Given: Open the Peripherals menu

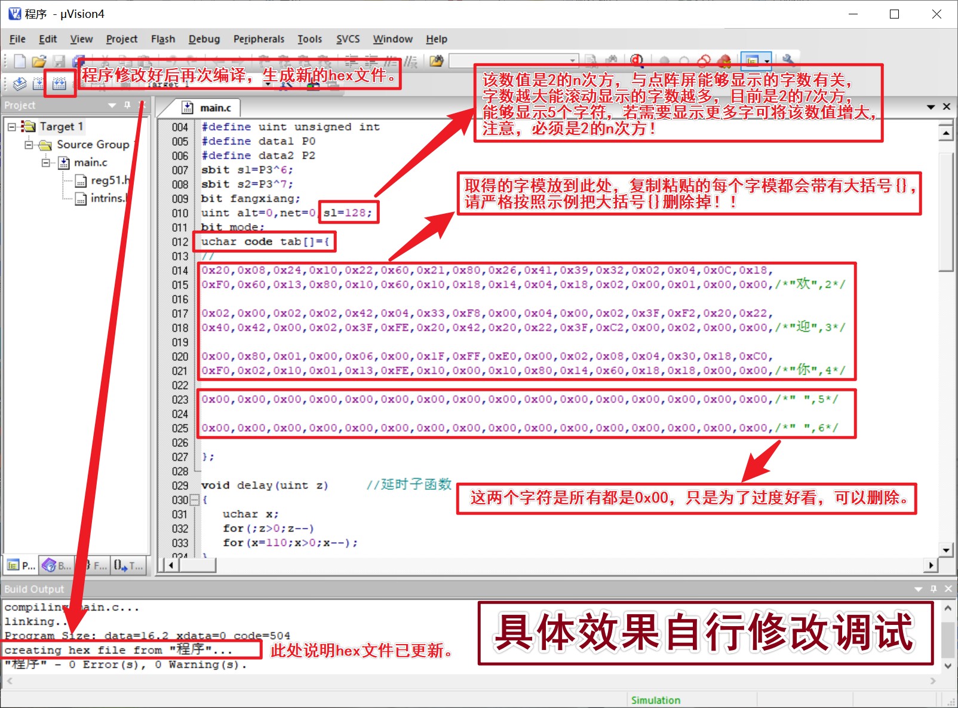Looking at the screenshot, I should (259, 39).
